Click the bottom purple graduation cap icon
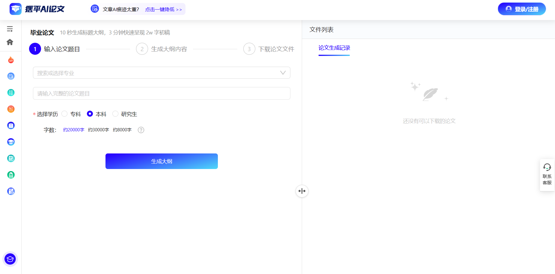Image resolution: width=555 pixels, height=274 pixels. [x=10, y=259]
